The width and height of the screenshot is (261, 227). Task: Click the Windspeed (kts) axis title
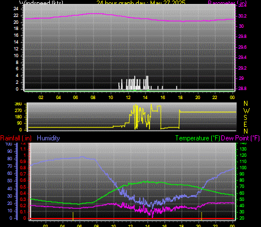tap(41, 2)
